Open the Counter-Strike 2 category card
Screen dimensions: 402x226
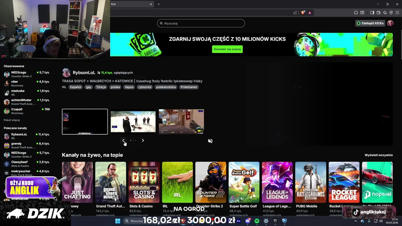click(210, 182)
